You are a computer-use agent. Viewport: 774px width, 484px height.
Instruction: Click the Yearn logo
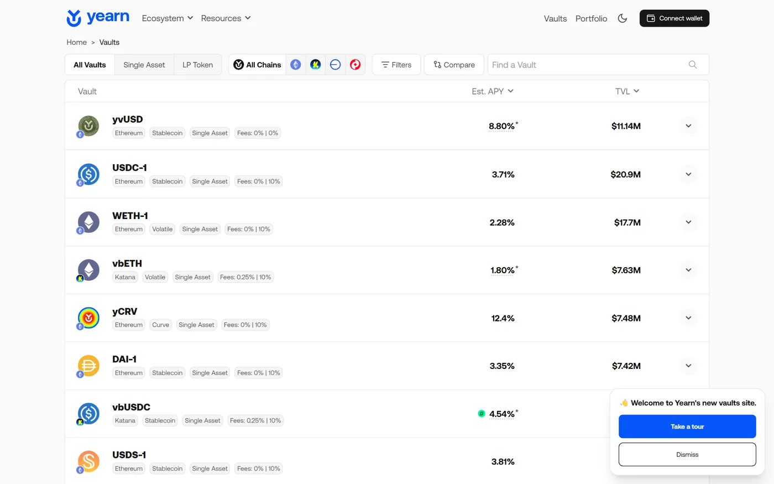coord(98,18)
